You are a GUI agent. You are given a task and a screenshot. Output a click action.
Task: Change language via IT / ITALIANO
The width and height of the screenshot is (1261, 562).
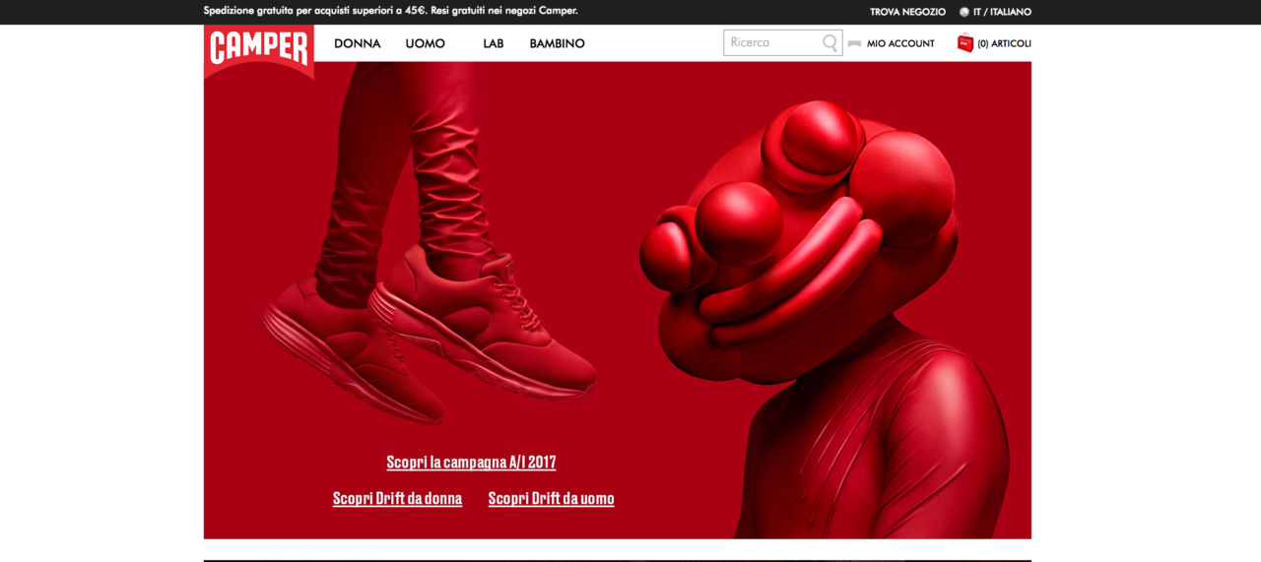point(1002,12)
